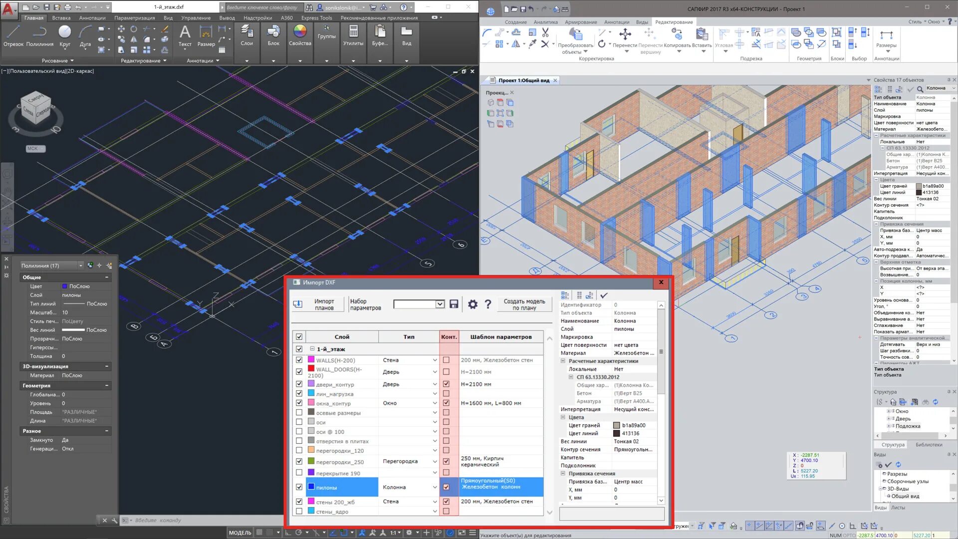The image size is (958, 539).
Task: Click the Импорт планов icon
Action: [298, 304]
